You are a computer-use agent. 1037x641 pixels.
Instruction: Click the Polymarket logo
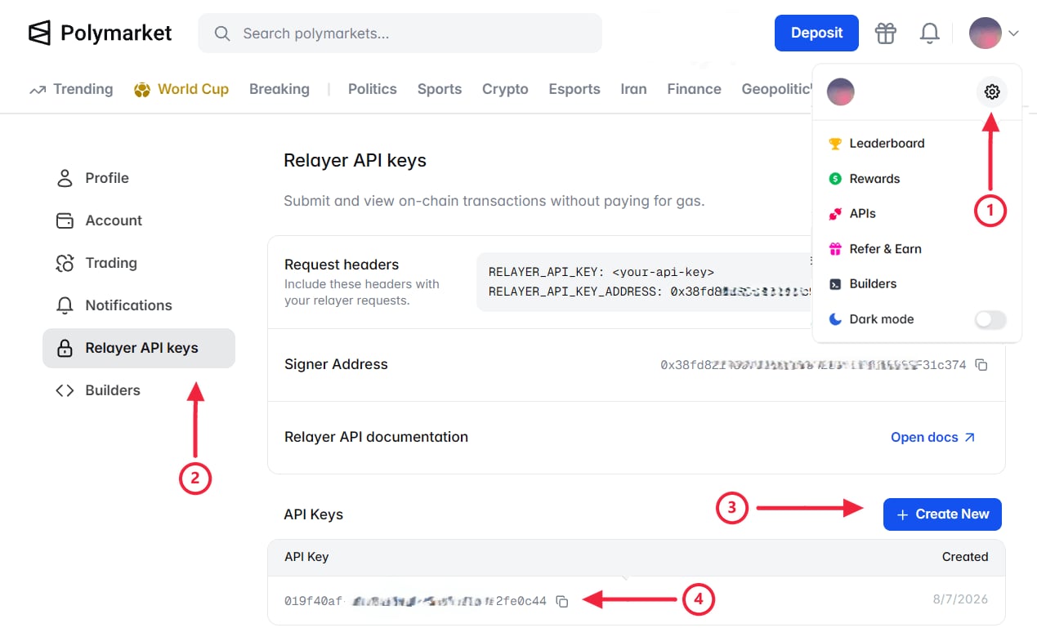(100, 33)
